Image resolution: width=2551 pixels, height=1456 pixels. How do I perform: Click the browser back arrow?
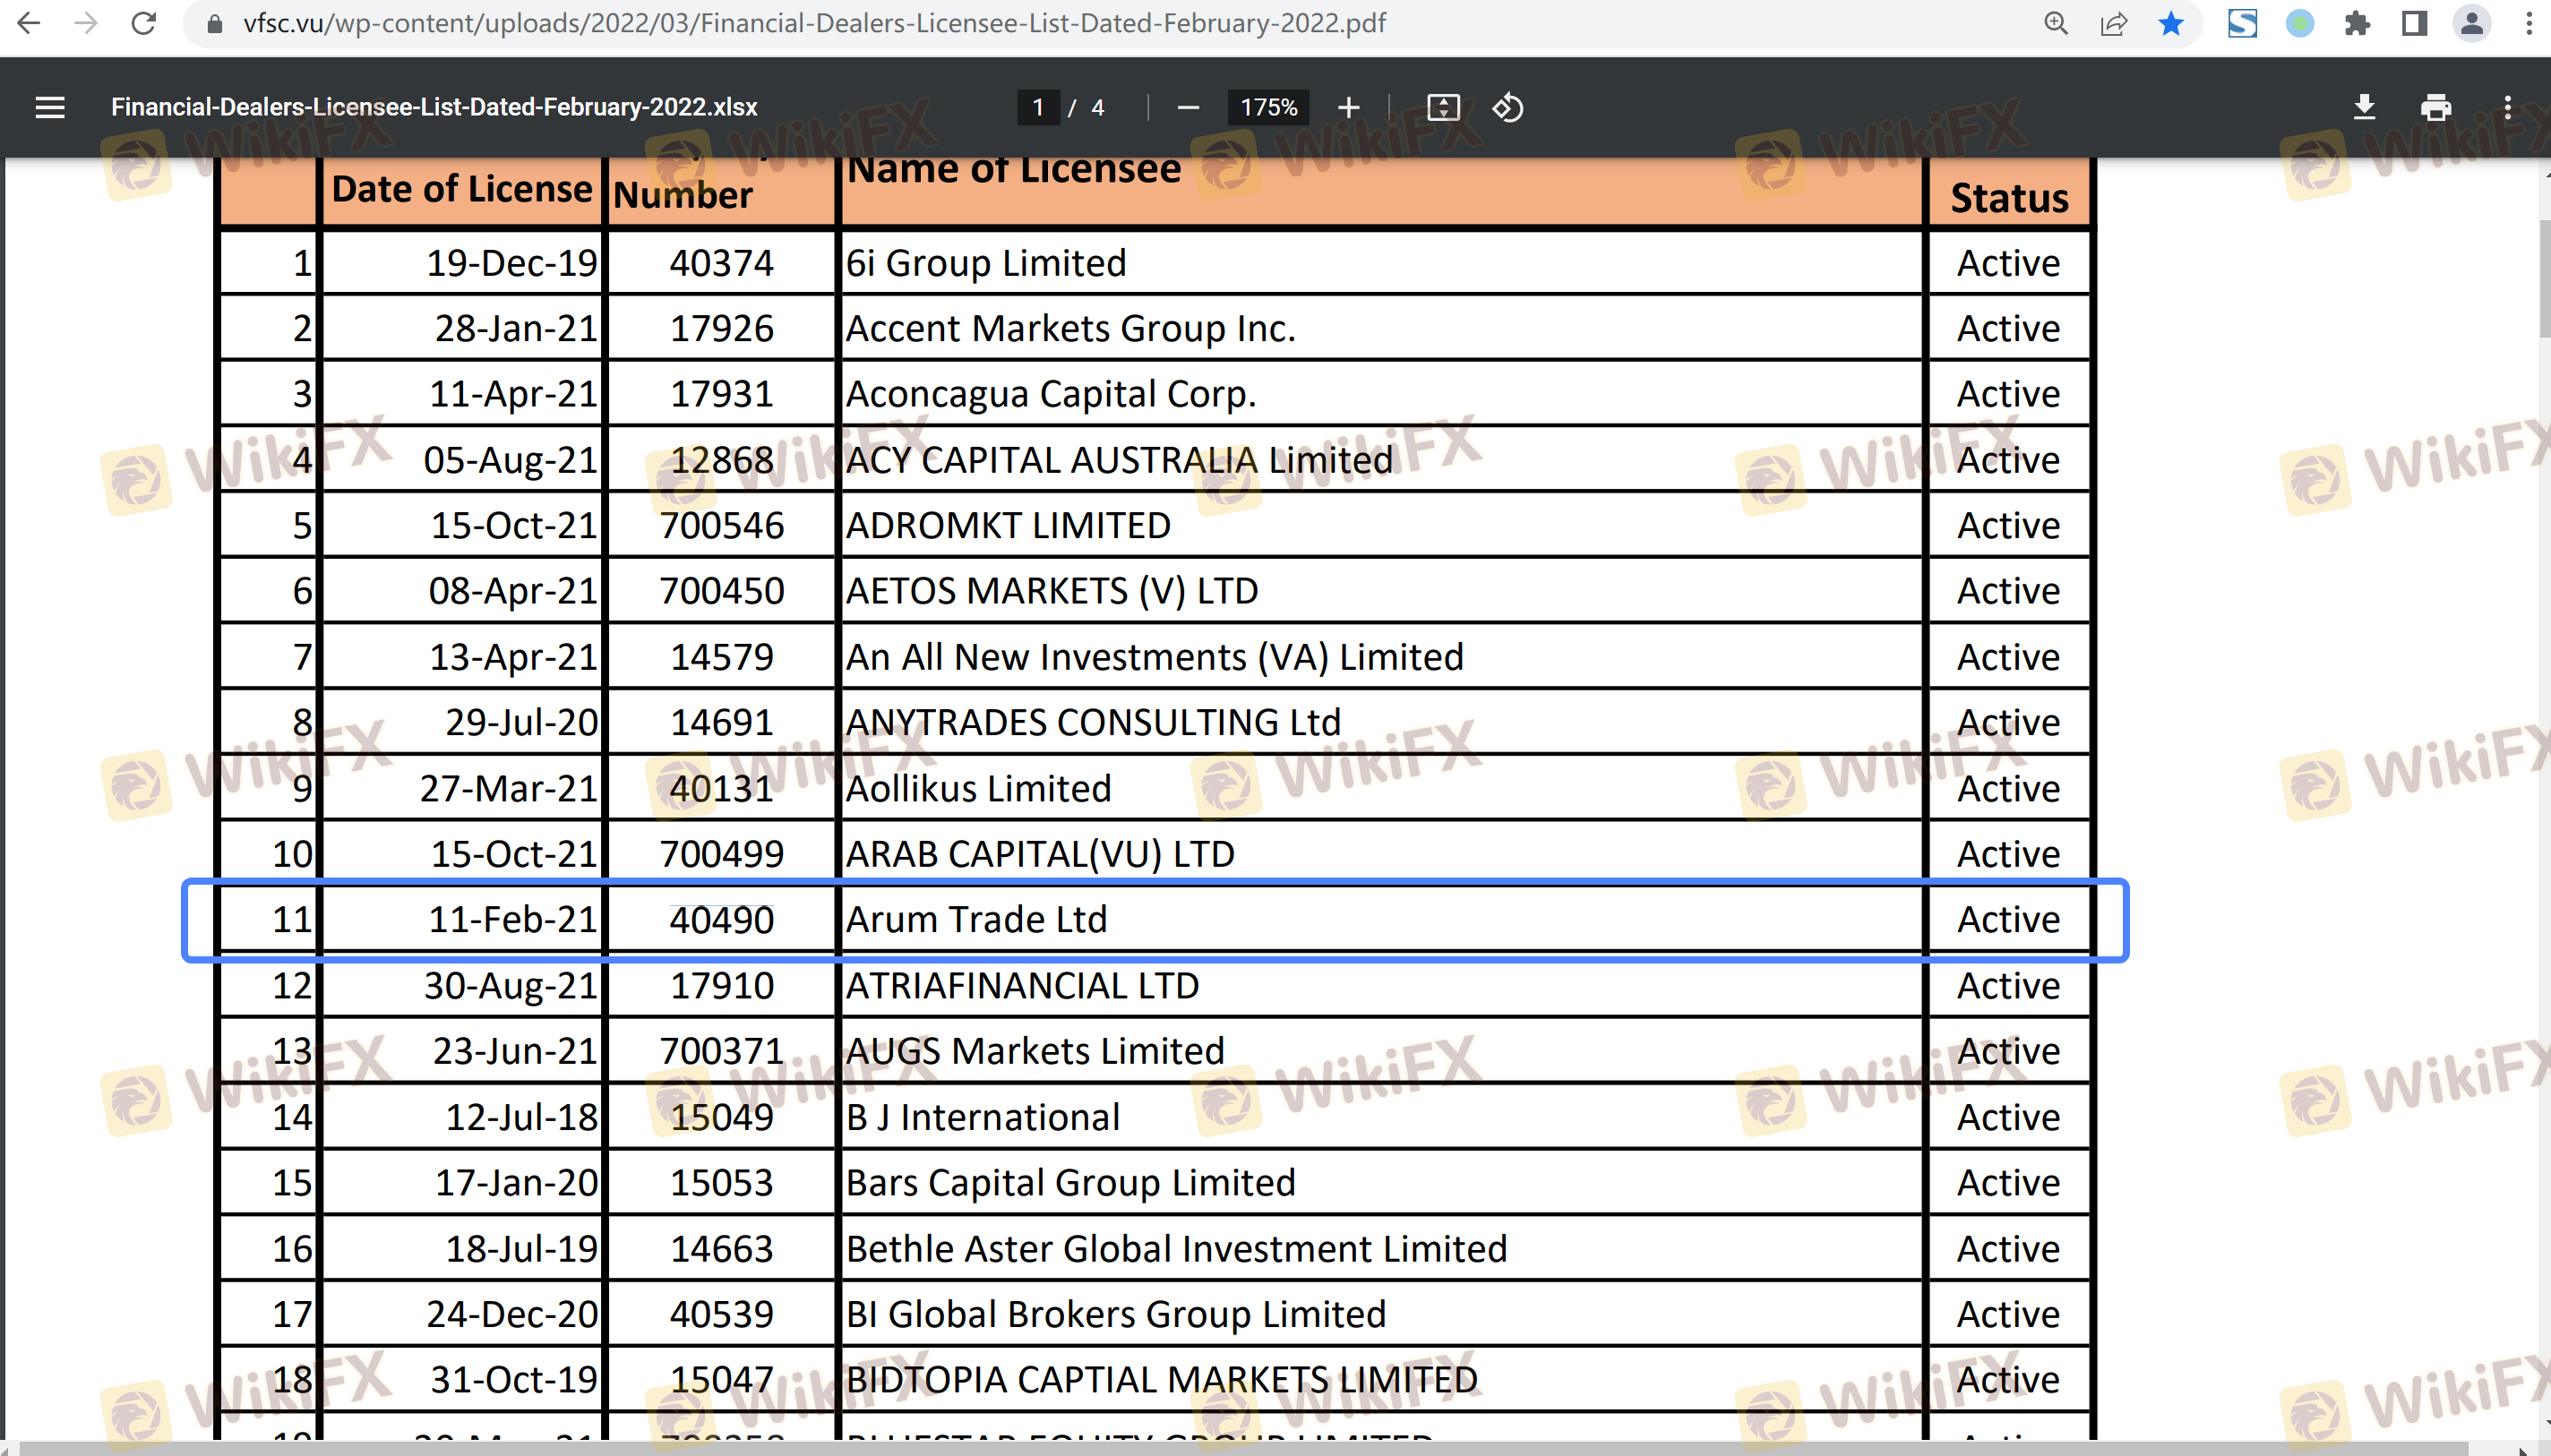click(x=28, y=23)
